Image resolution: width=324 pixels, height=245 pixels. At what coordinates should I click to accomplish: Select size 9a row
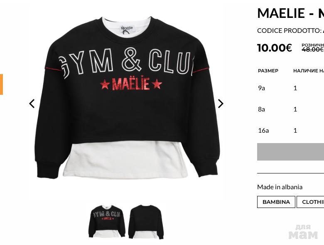pos(290,88)
